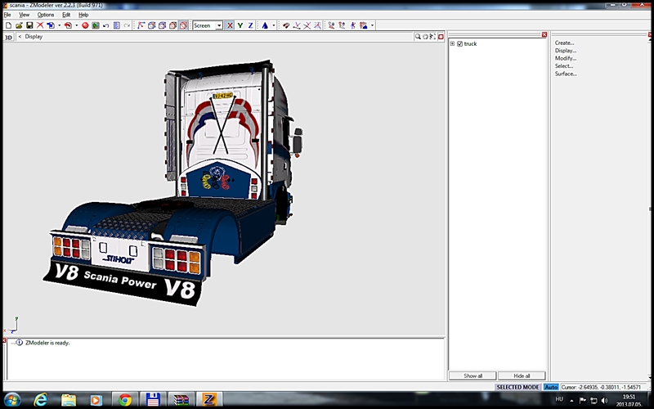
Task: Open the Modify... command group
Action: 565,58
